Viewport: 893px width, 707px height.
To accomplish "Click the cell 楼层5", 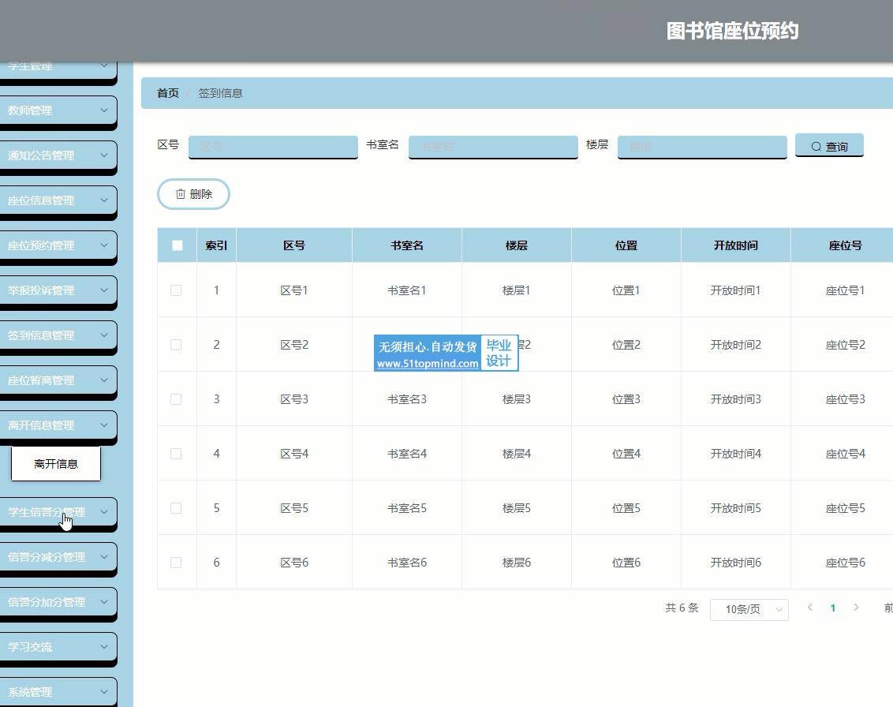I will pos(517,508).
